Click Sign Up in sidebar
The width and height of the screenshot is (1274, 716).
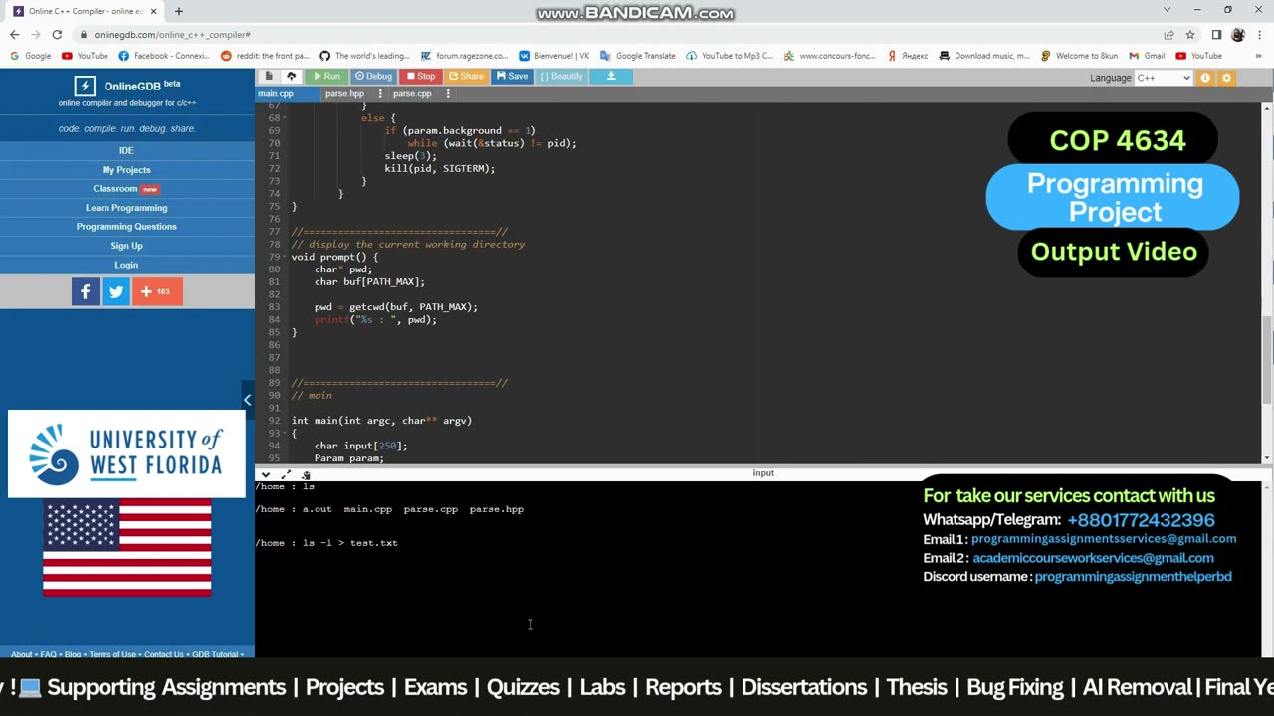pos(126,246)
